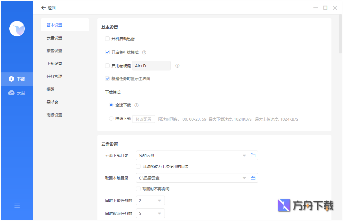
Task: Click the 老板键 shortcut input field Alt+D
Action: click(151, 66)
